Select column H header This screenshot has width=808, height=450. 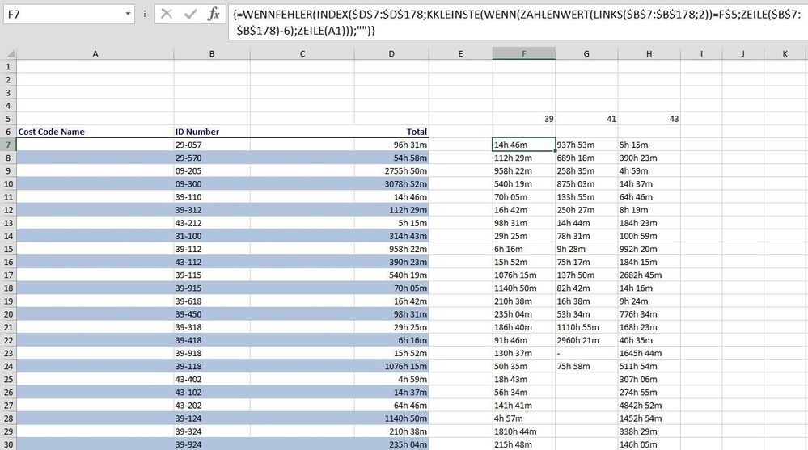click(649, 53)
